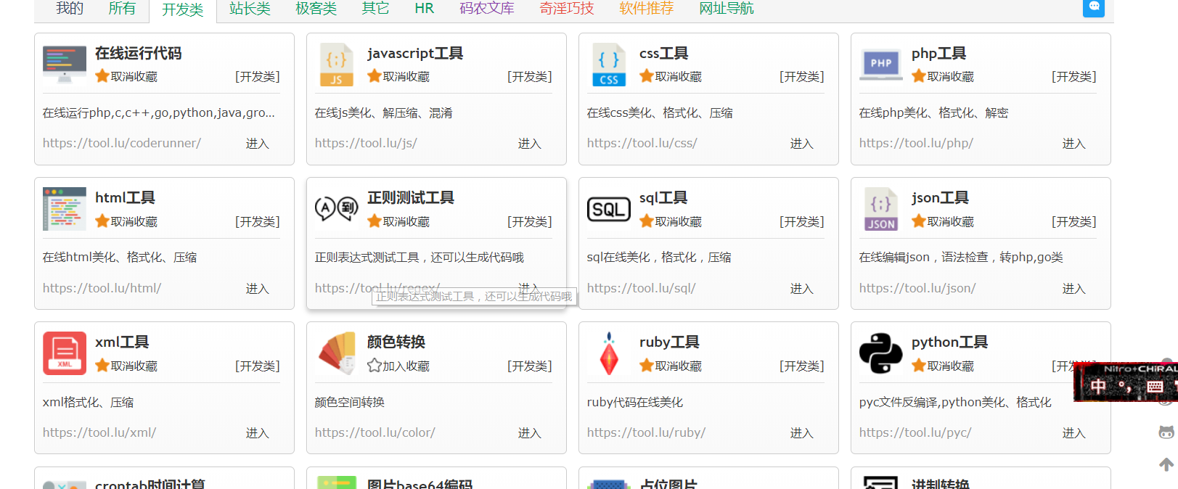Toggle 取消收藏 star for xml工具
Screen dimensions: 1178x489
click(x=126, y=366)
